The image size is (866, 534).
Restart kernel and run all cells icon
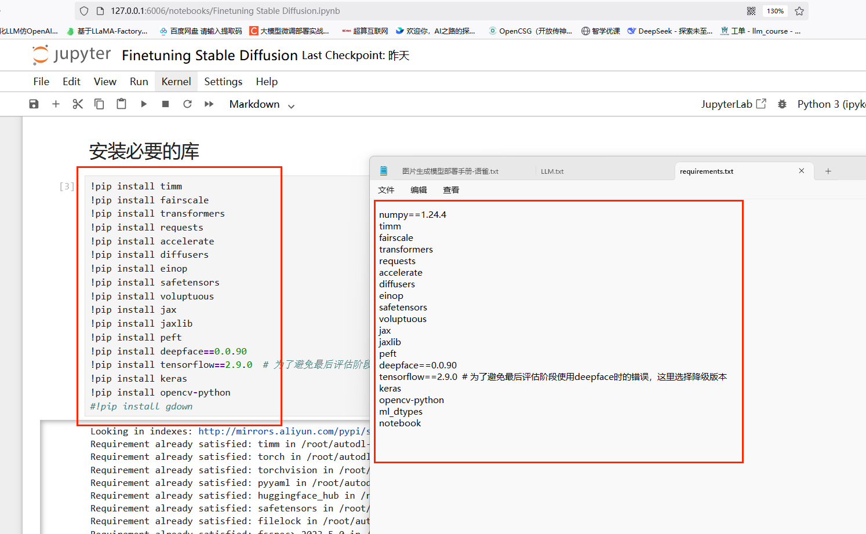209,104
